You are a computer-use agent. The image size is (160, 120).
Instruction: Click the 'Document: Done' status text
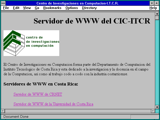click(16, 116)
